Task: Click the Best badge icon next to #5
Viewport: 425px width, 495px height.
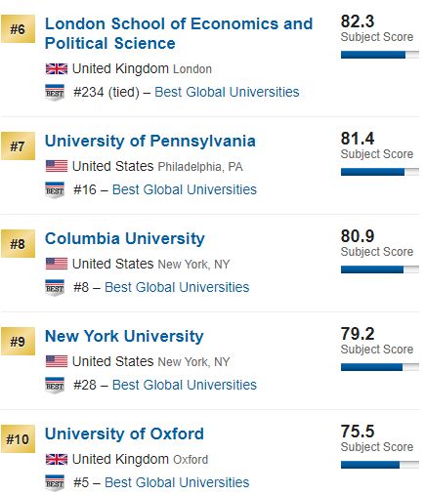Action: point(55,483)
